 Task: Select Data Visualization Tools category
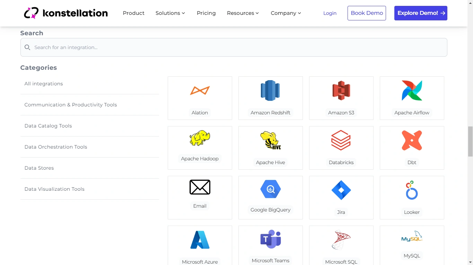pyautogui.click(x=90, y=189)
